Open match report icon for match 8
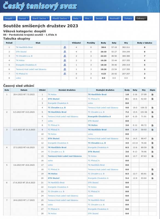The width and height of the screenshot is (160, 219). 152,125
